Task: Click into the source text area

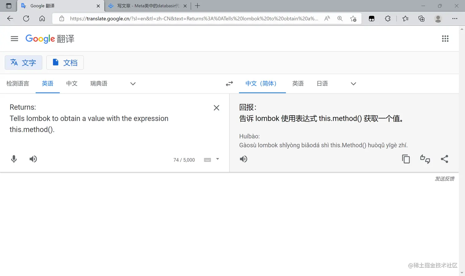Action: click(108, 118)
